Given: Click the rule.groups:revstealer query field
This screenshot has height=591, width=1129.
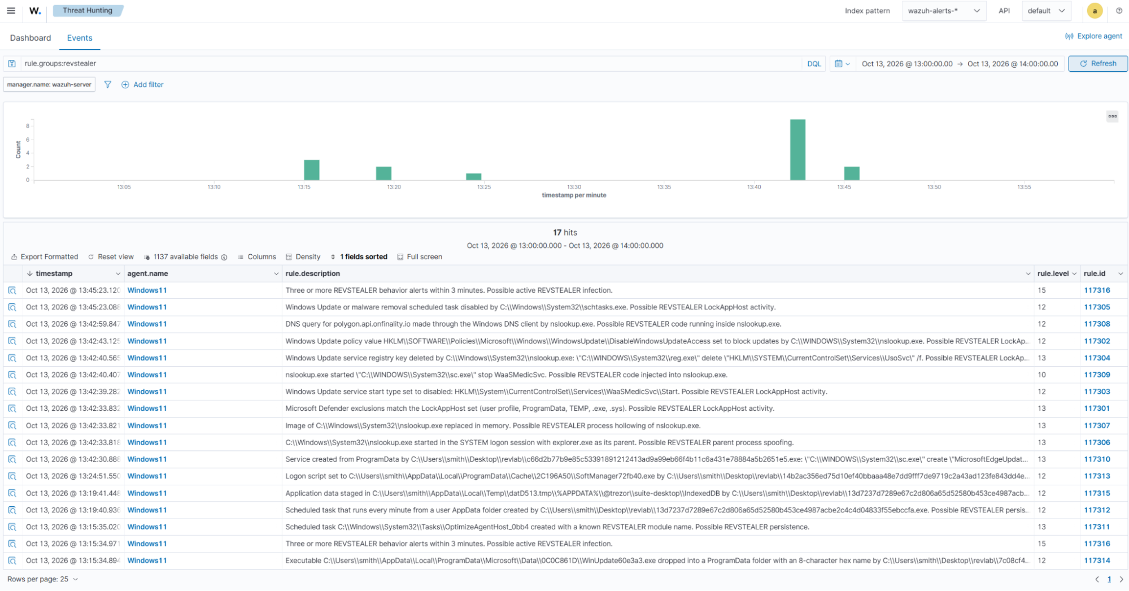Looking at the screenshot, I should tap(411, 64).
